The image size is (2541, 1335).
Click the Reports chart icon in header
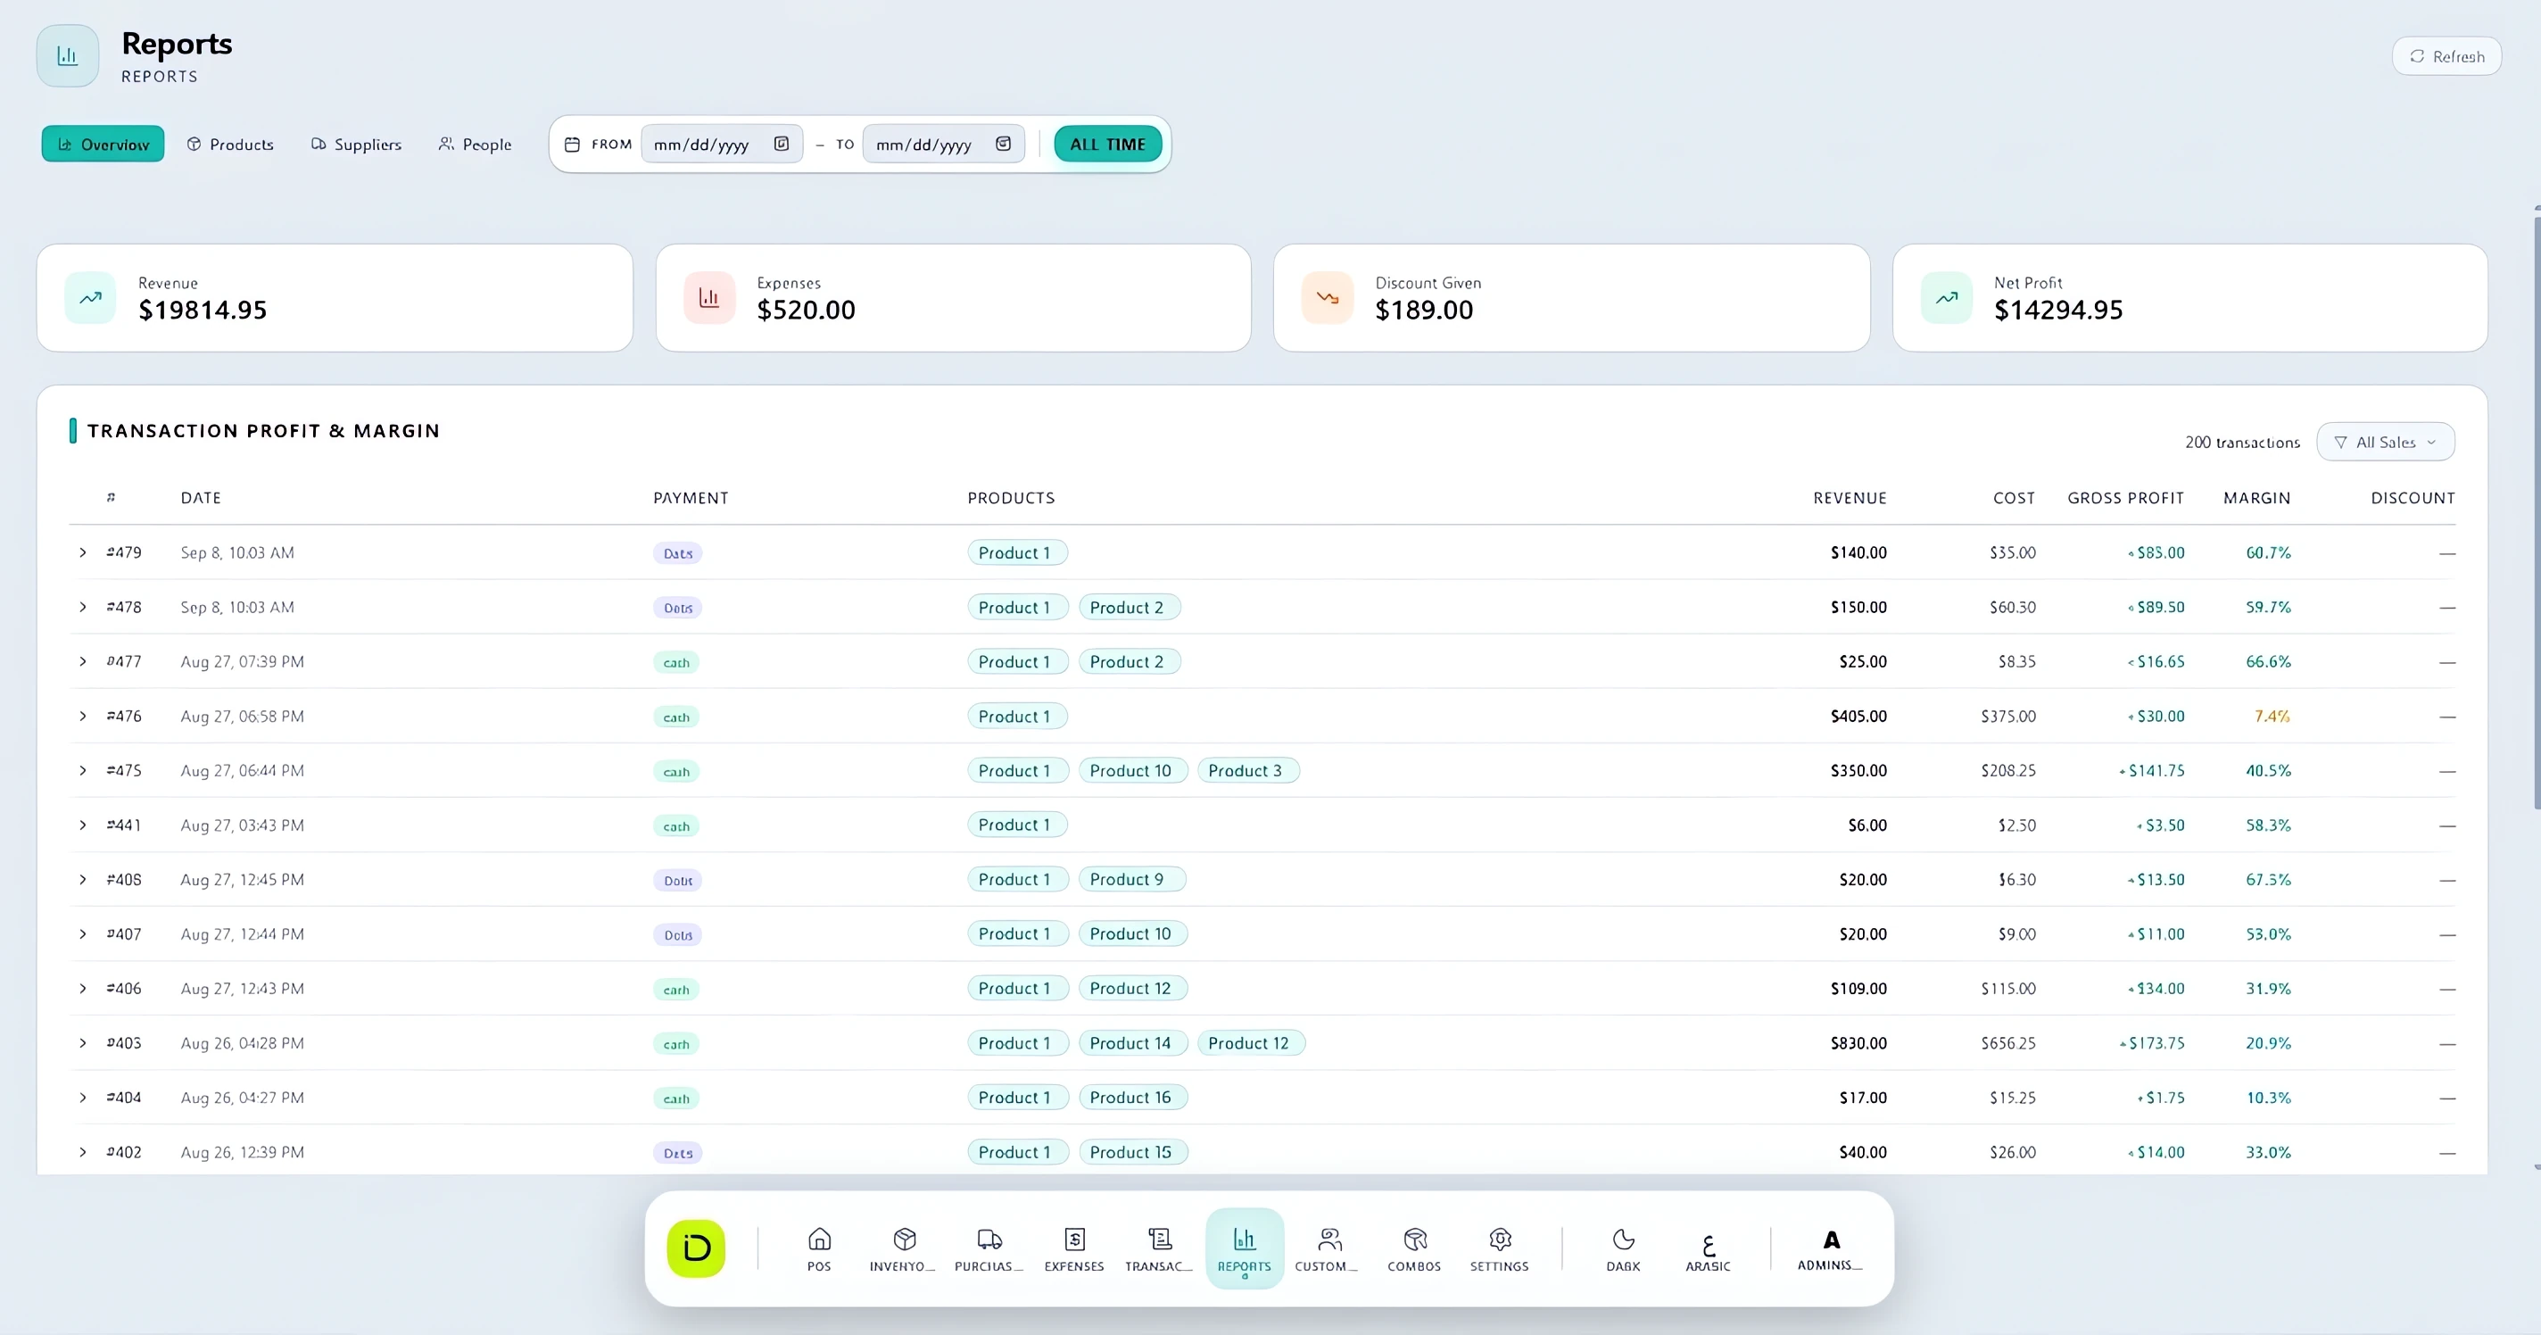[67, 56]
